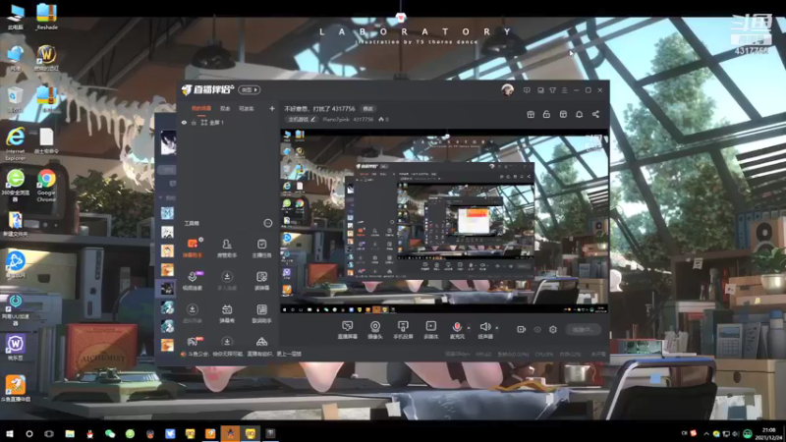Open Internet Explorer desktop shortcut

(15, 143)
